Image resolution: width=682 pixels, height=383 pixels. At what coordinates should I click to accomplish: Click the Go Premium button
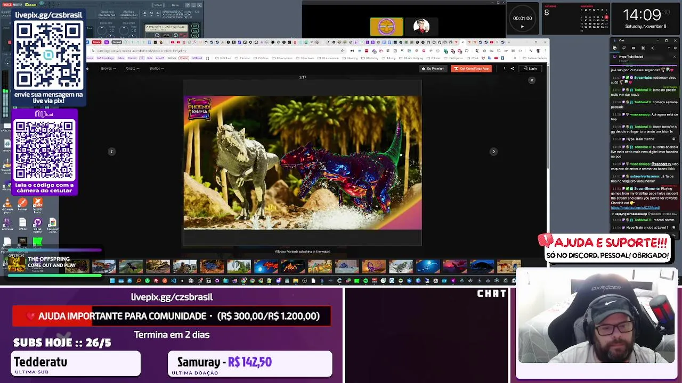click(433, 69)
